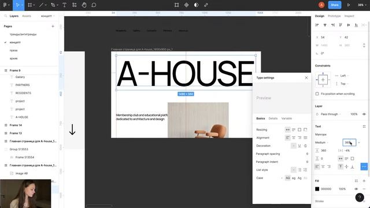Viewport: 370px width, 208px height.
Task: Set strikethrough decoration in Type settings
Action: [305, 146]
